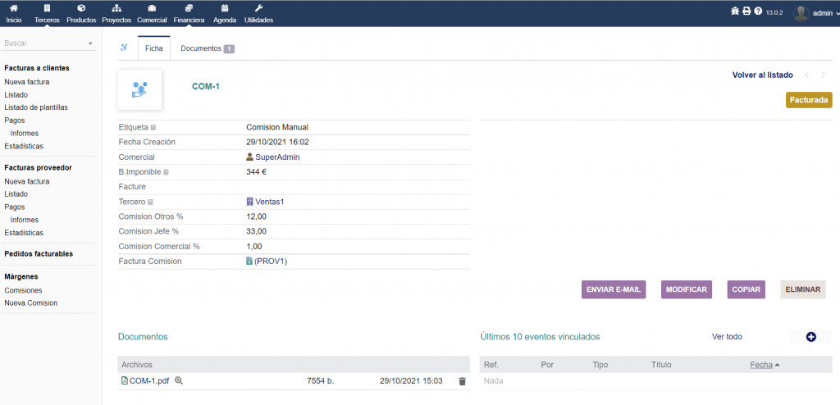Open Facturas a clientes heading
Screen dimensions: 840x405
(x=36, y=68)
